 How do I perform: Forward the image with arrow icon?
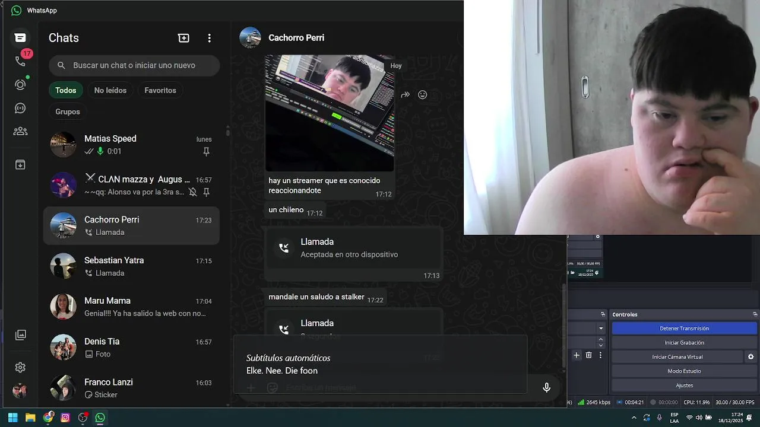pyautogui.click(x=405, y=95)
